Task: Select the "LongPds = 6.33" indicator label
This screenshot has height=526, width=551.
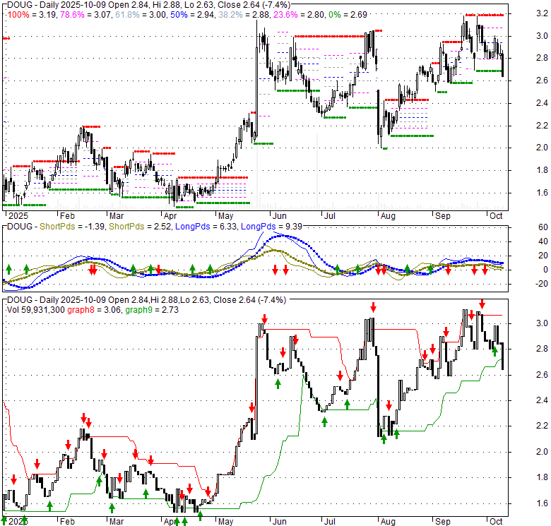Action: coord(206,227)
